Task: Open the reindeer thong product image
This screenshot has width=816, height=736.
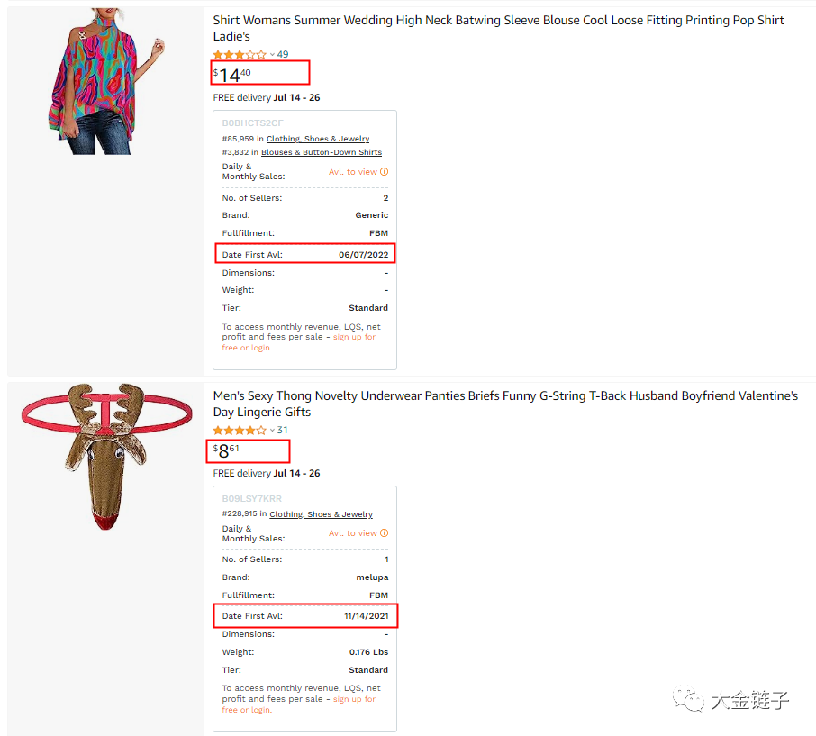Action: click(x=106, y=457)
